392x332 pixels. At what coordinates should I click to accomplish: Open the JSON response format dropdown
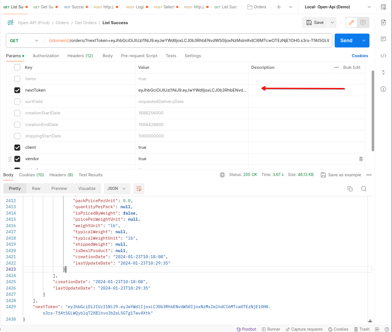click(117, 189)
